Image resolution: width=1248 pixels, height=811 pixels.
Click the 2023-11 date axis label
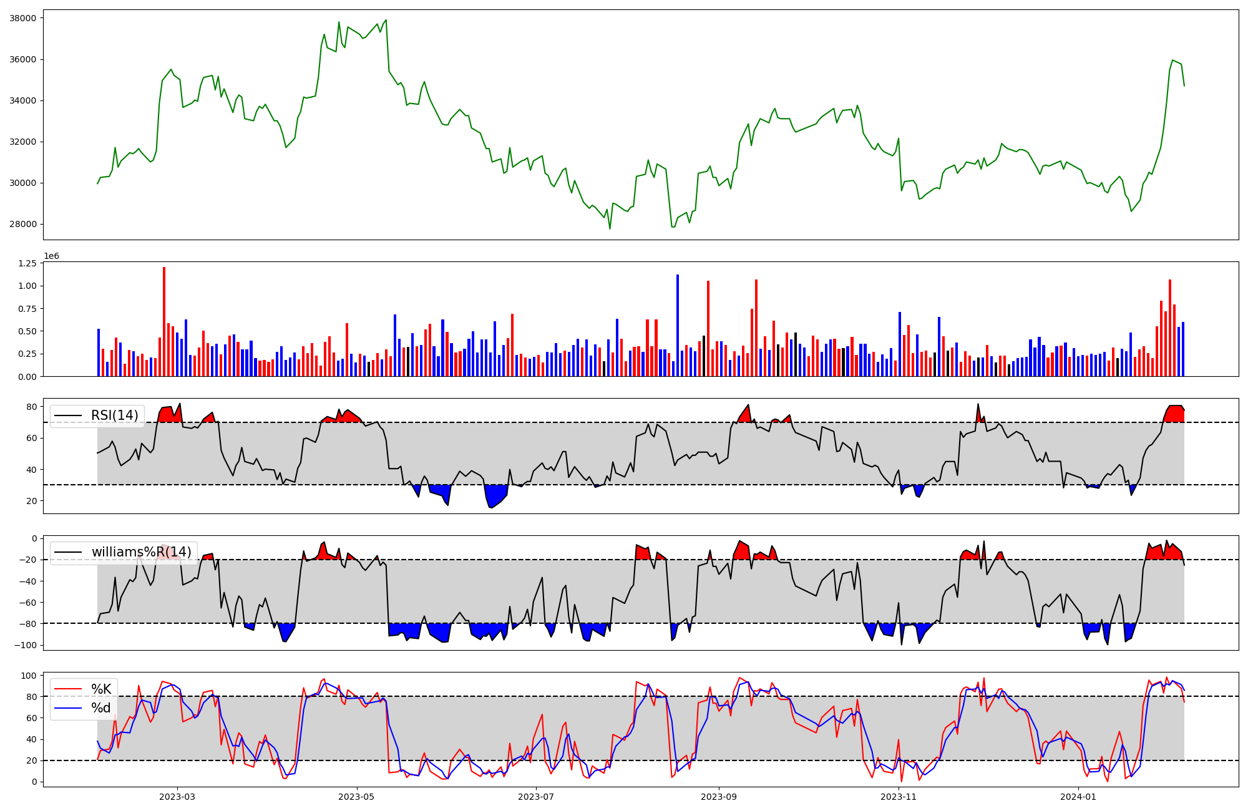[899, 797]
